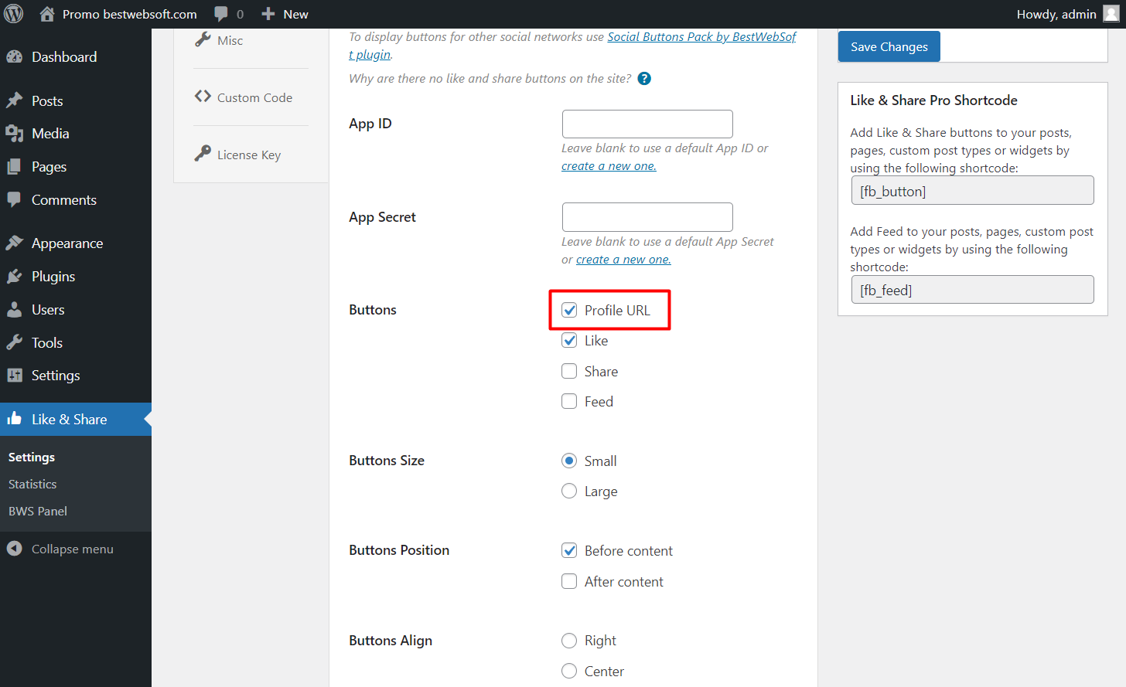
Task: Click the Misc wrench icon
Action: (203, 39)
